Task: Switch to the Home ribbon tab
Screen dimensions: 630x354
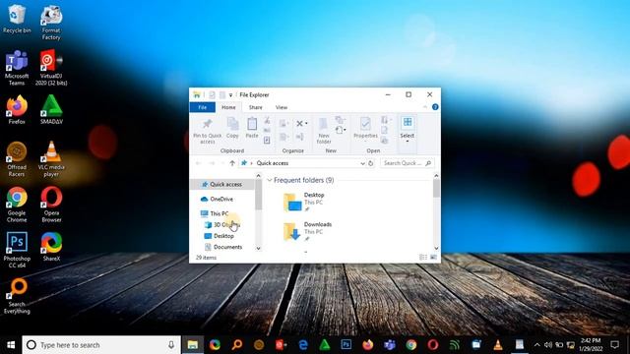Action: click(x=228, y=107)
